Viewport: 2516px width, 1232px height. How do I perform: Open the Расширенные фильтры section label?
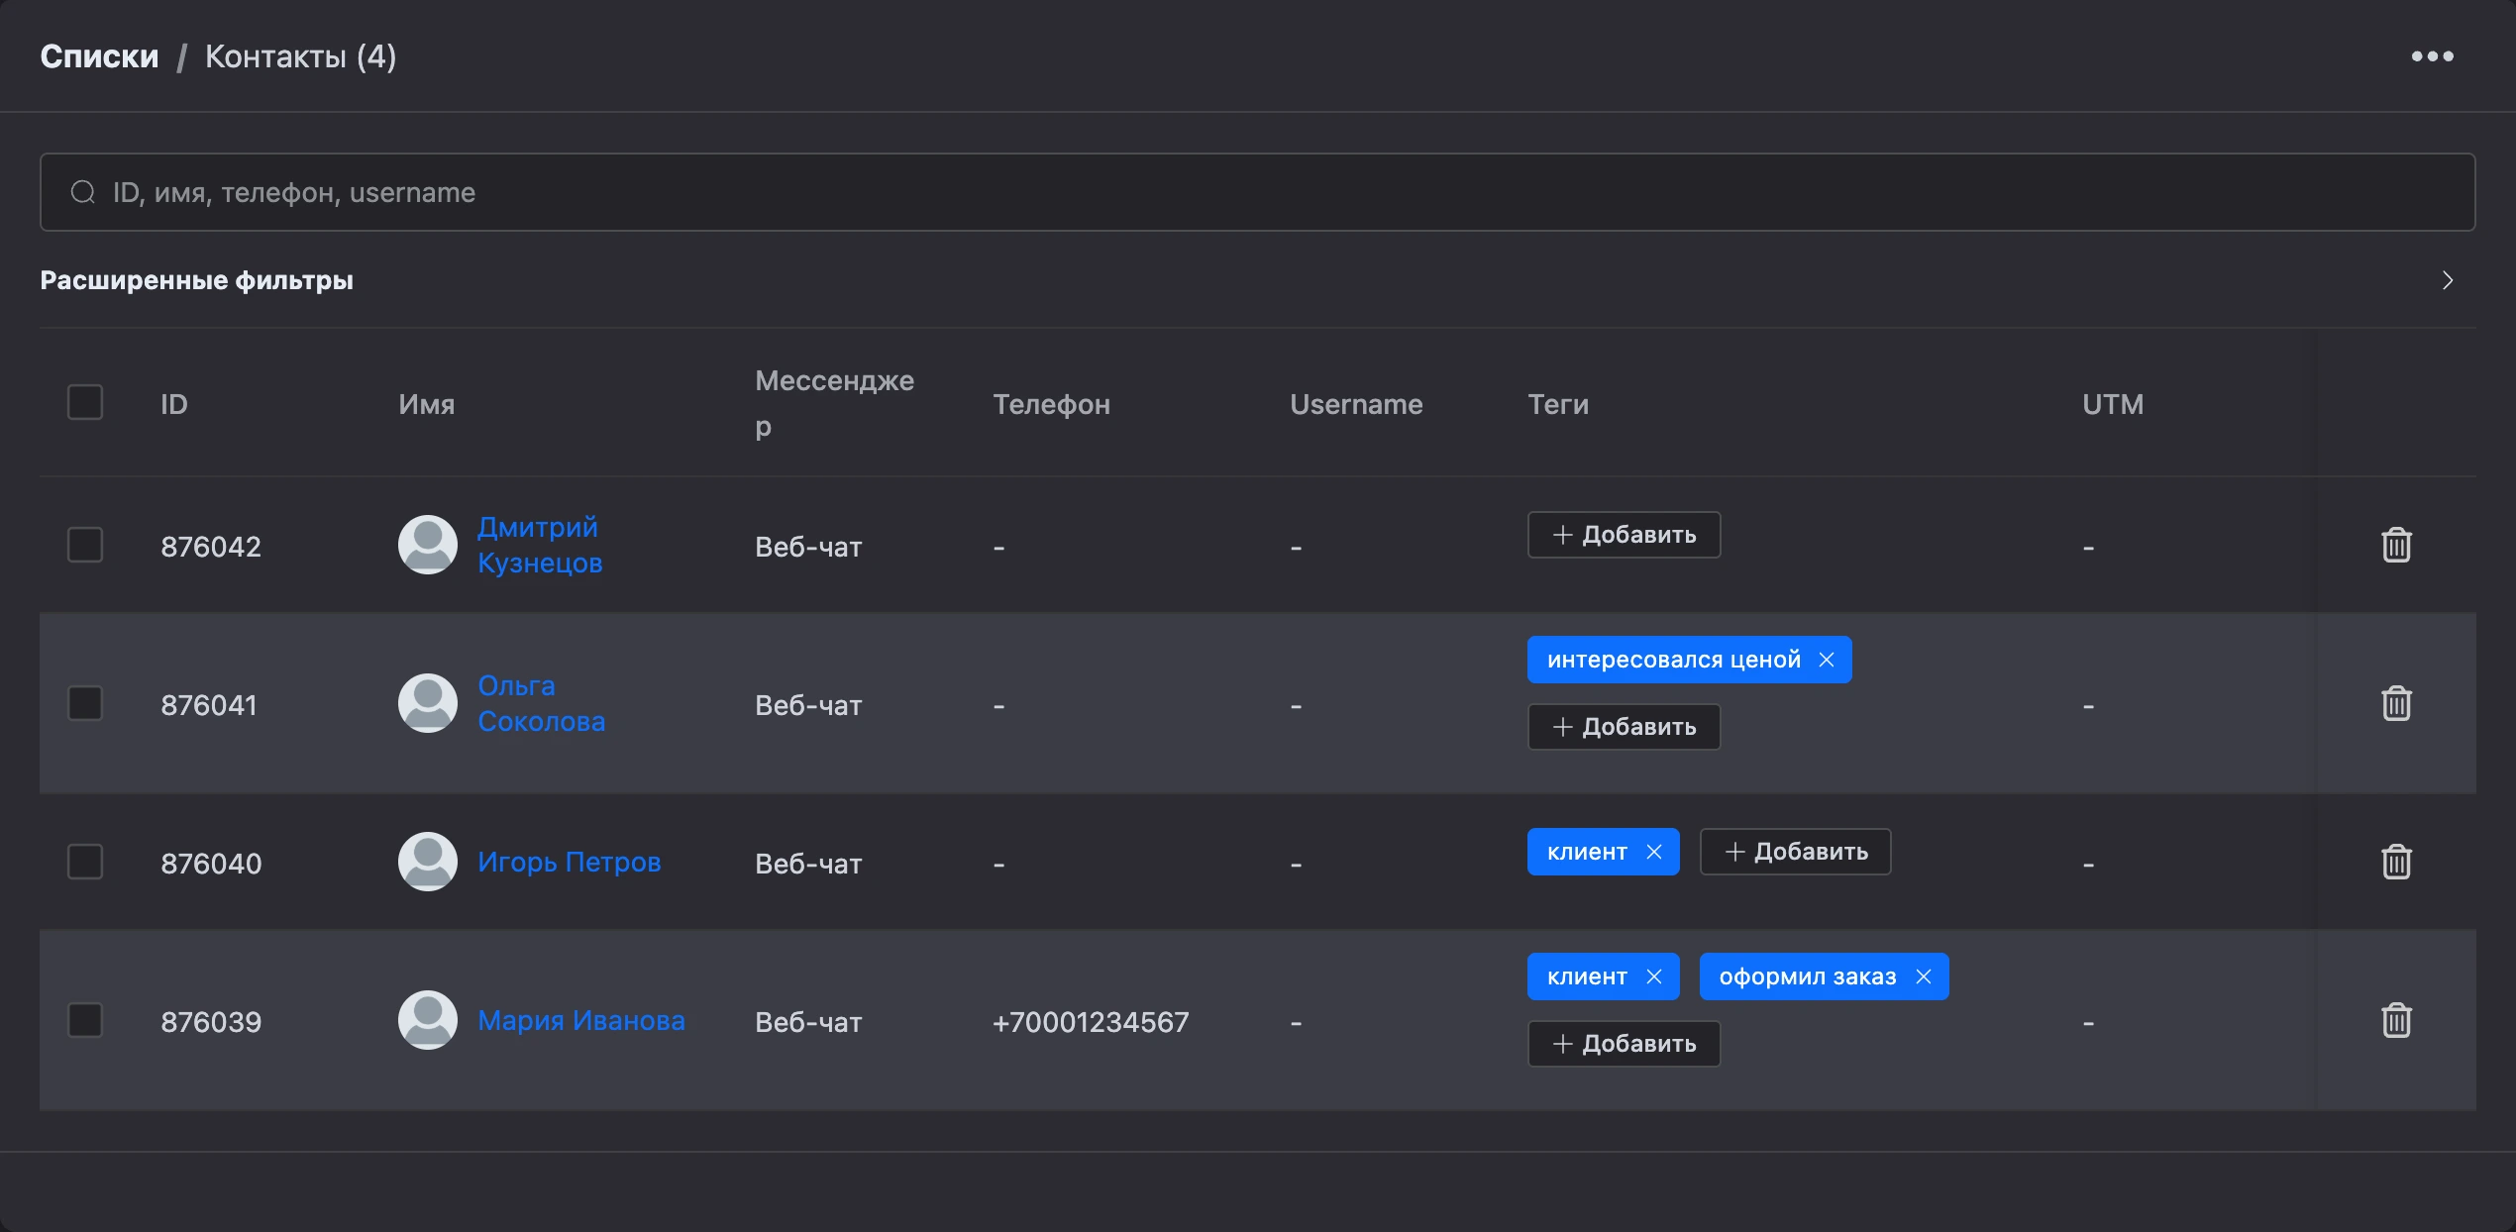click(x=196, y=280)
